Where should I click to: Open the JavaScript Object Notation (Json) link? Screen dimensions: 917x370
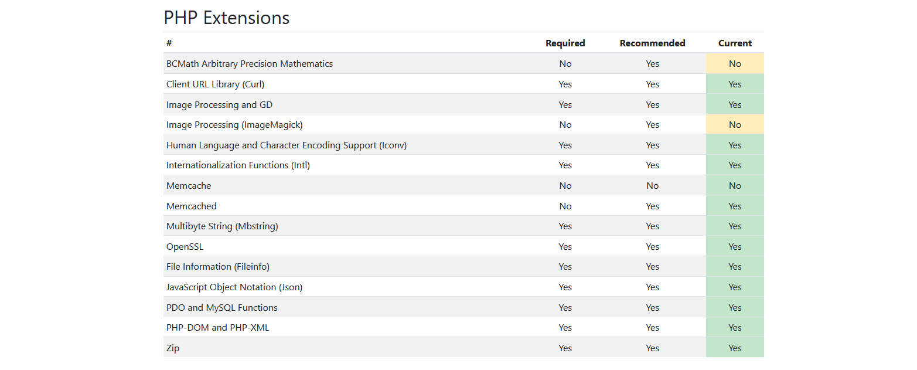(x=234, y=287)
